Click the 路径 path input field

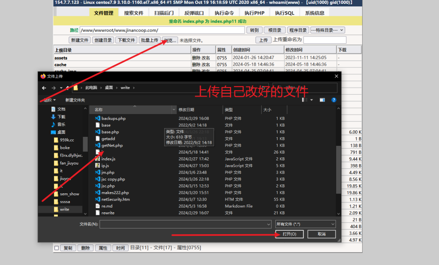pos(162,30)
